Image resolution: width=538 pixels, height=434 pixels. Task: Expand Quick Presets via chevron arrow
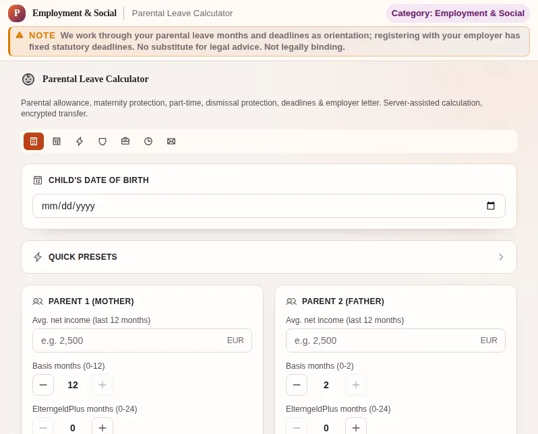point(501,257)
